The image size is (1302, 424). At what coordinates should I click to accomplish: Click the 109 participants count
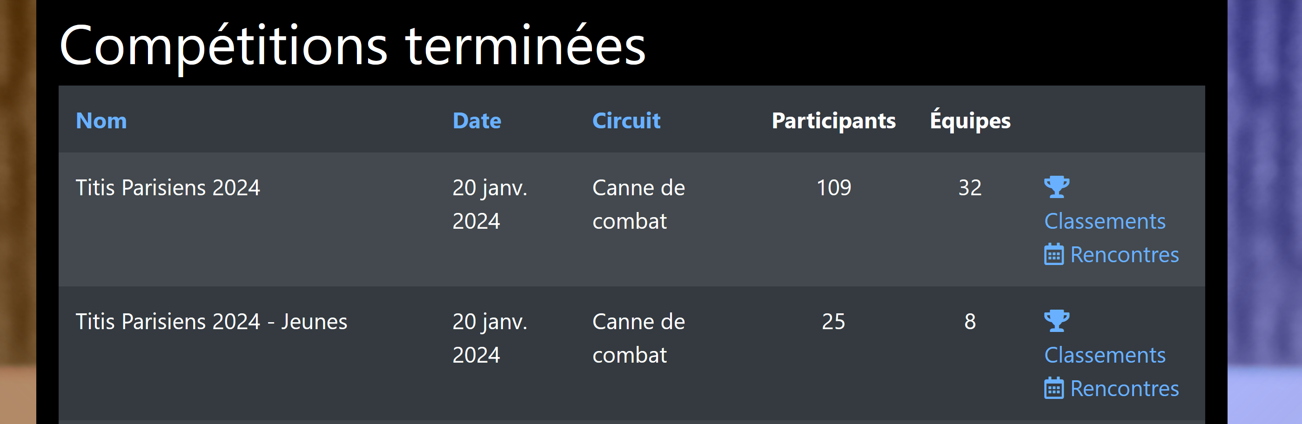point(833,187)
